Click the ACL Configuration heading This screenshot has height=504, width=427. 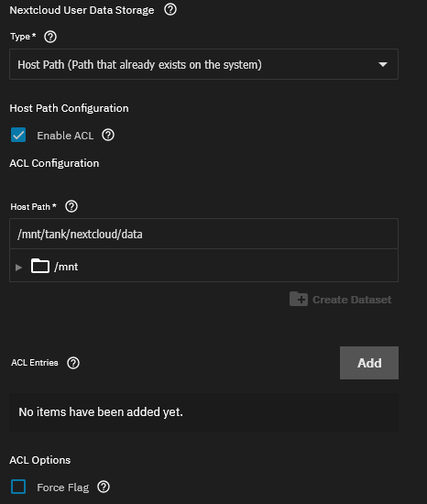[54, 163]
